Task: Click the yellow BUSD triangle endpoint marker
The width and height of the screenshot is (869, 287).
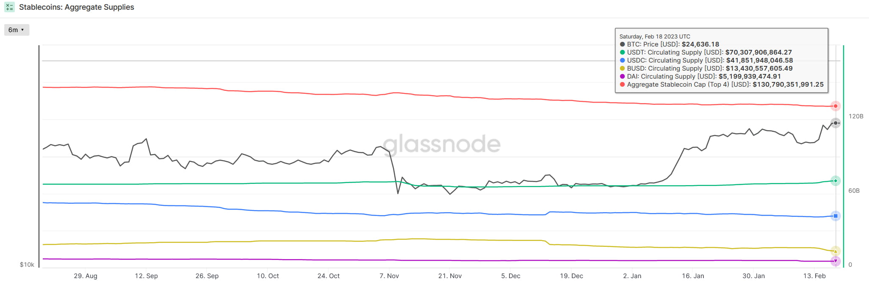Action: [x=835, y=251]
